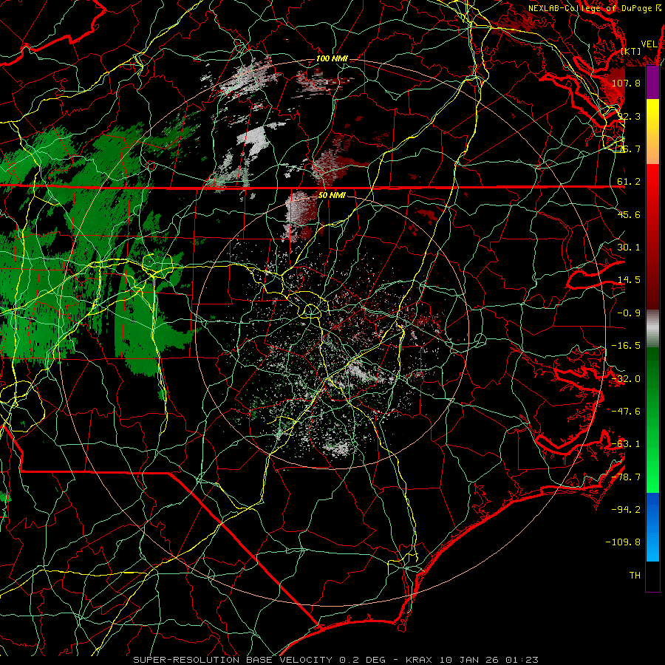Image resolution: width=665 pixels, height=665 pixels.
Task: Pick the gray near-zero color bar segment
Action: pyautogui.click(x=652, y=329)
